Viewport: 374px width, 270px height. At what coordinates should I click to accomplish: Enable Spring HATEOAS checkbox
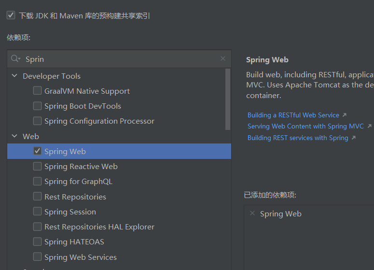38,242
